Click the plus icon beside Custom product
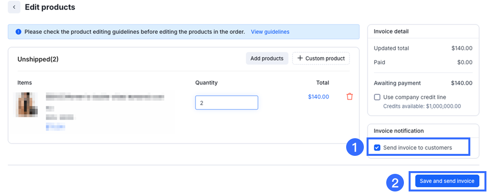The height and width of the screenshot is (195, 499). click(300, 58)
